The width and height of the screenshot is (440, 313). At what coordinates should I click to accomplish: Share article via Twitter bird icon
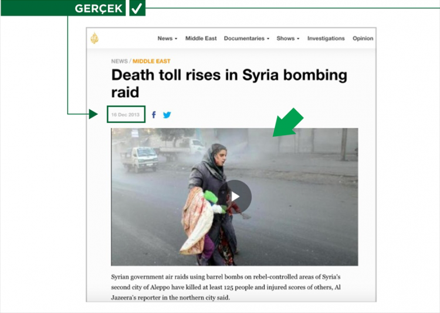coord(167,115)
